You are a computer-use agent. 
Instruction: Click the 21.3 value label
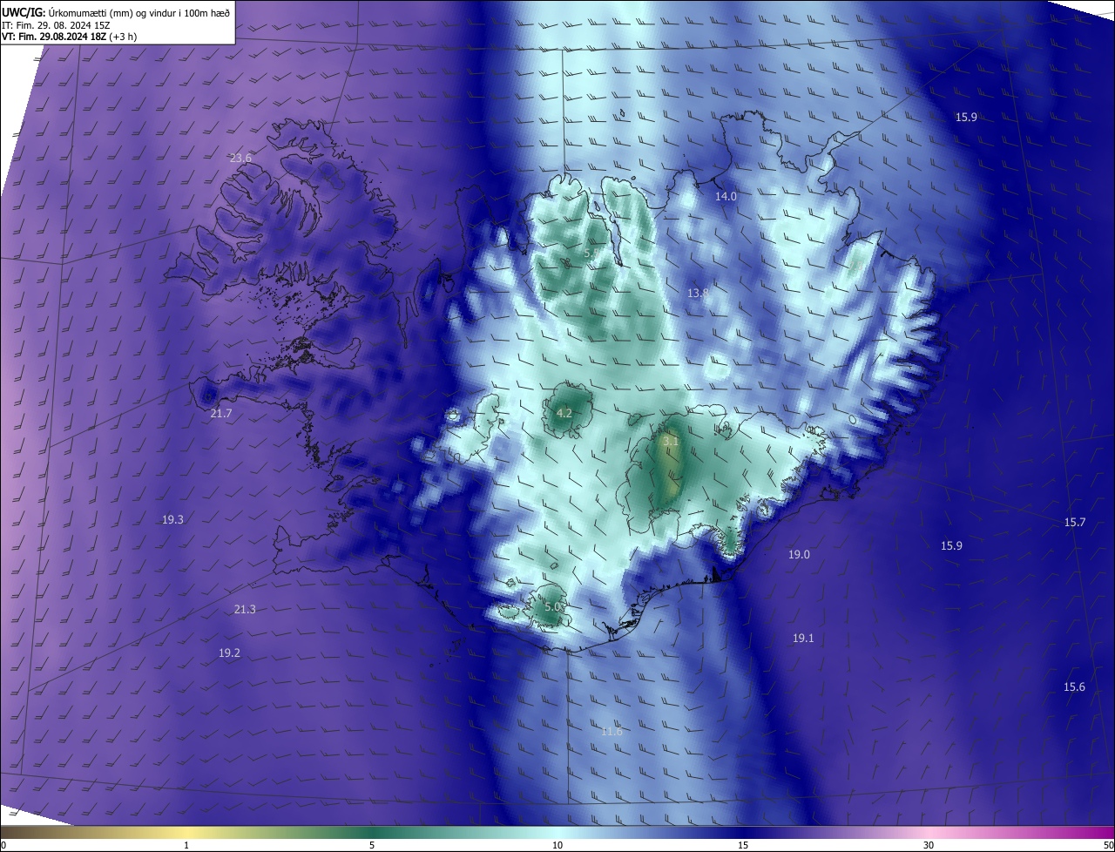pyautogui.click(x=245, y=609)
